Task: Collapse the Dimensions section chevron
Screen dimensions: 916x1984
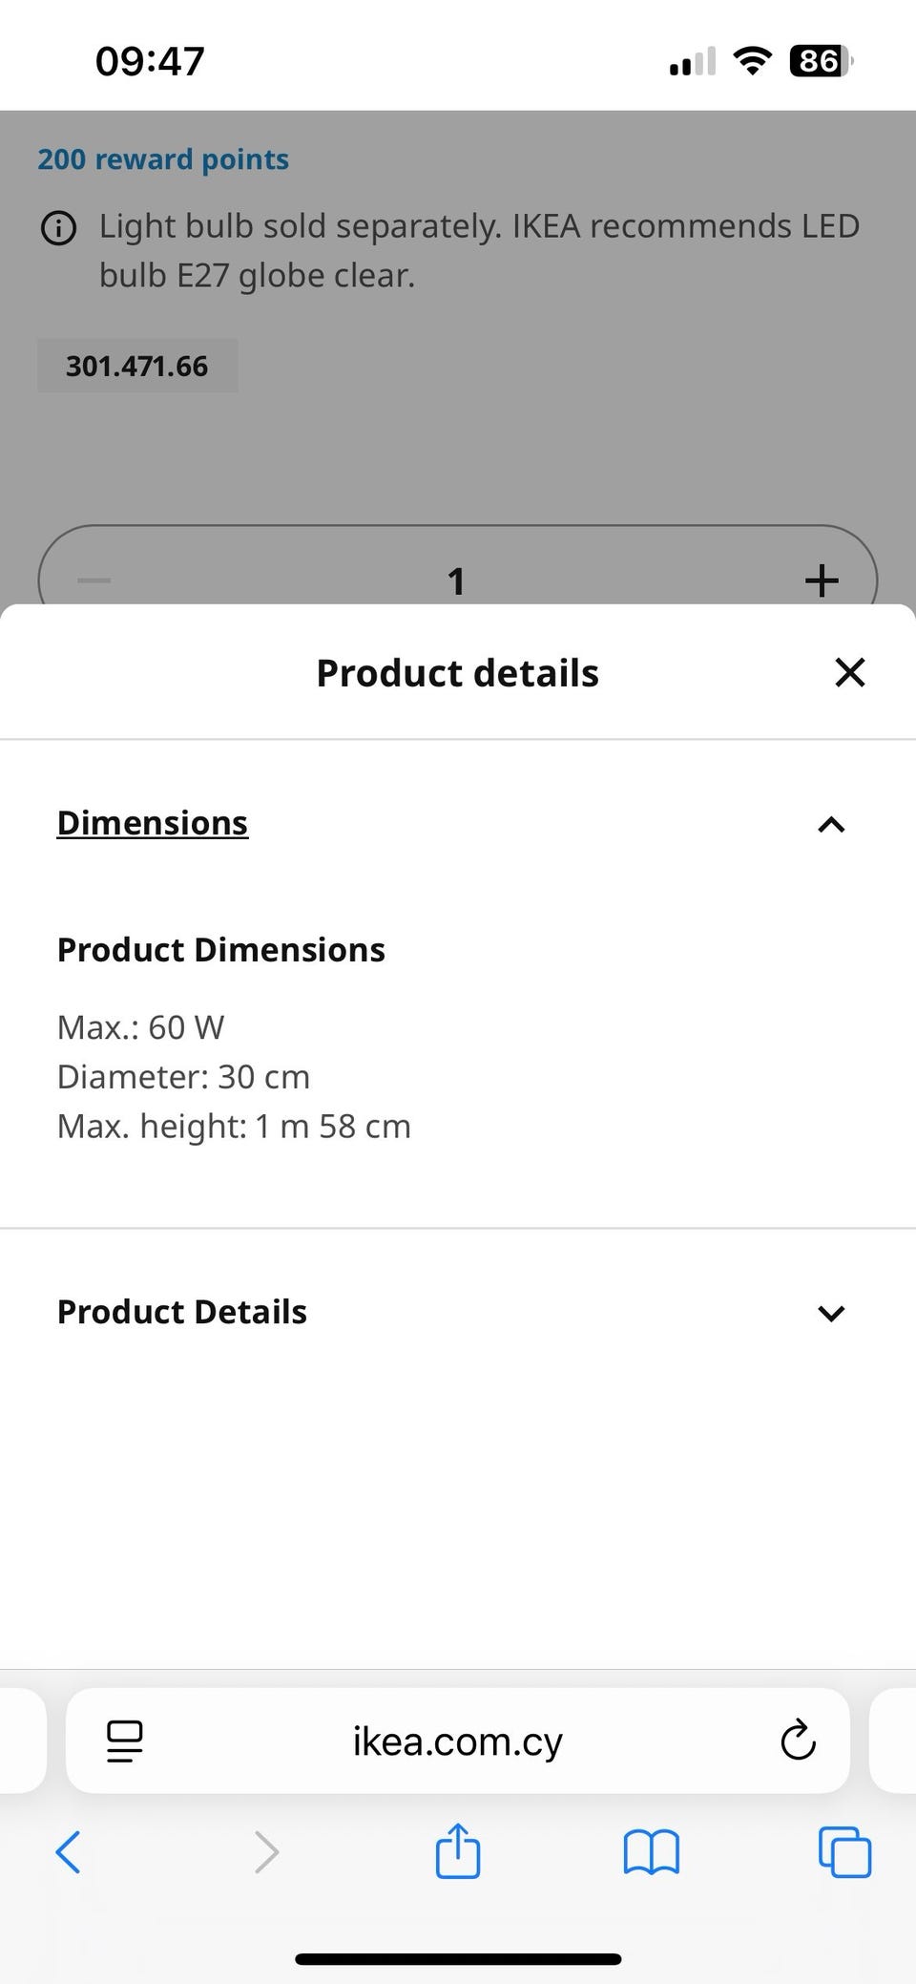Action: (831, 825)
